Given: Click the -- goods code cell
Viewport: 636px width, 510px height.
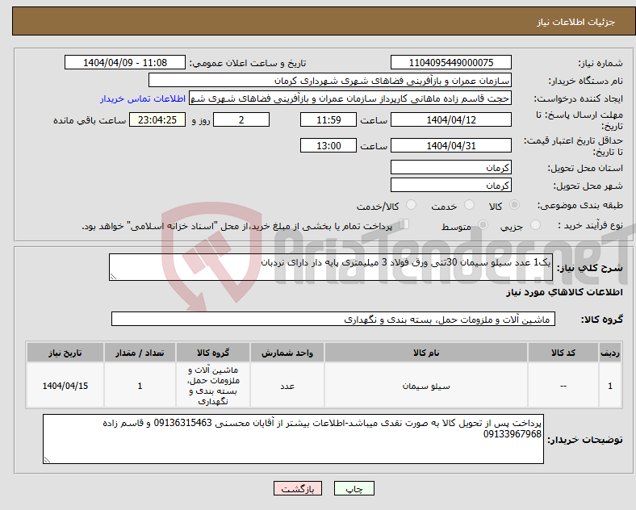Looking at the screenshot, I should point(563,386).
